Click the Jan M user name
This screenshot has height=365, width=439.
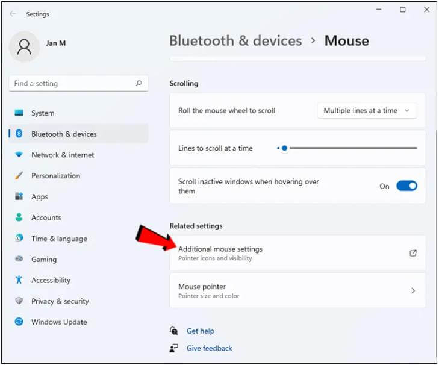click(x=56, y=43)
